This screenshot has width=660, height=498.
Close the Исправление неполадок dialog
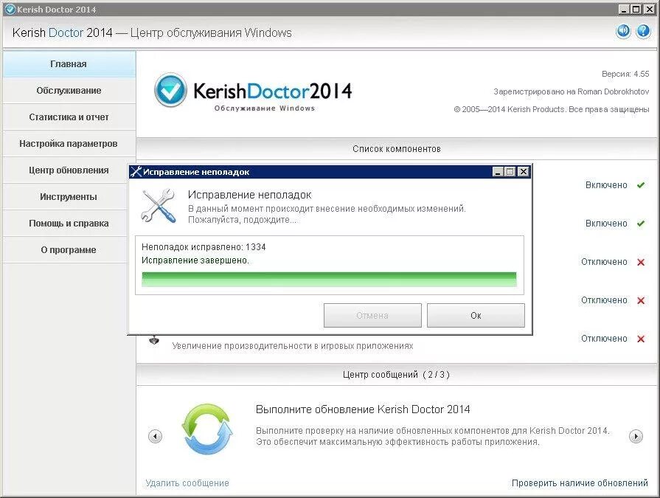pos(523,172)
